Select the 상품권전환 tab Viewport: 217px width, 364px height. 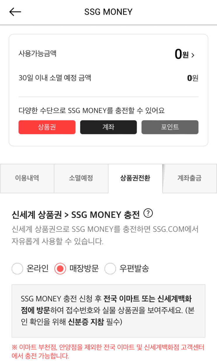(135, 178)
